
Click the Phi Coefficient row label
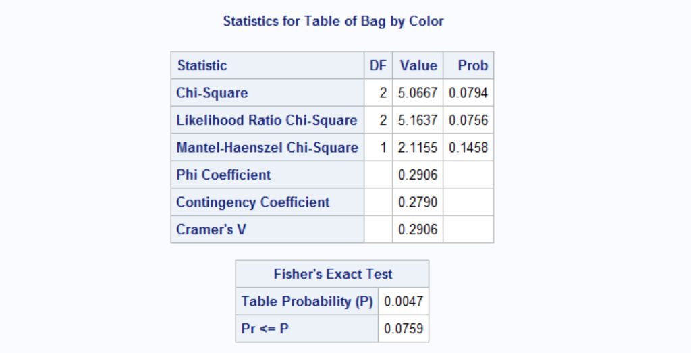click(x=223, y=175)
